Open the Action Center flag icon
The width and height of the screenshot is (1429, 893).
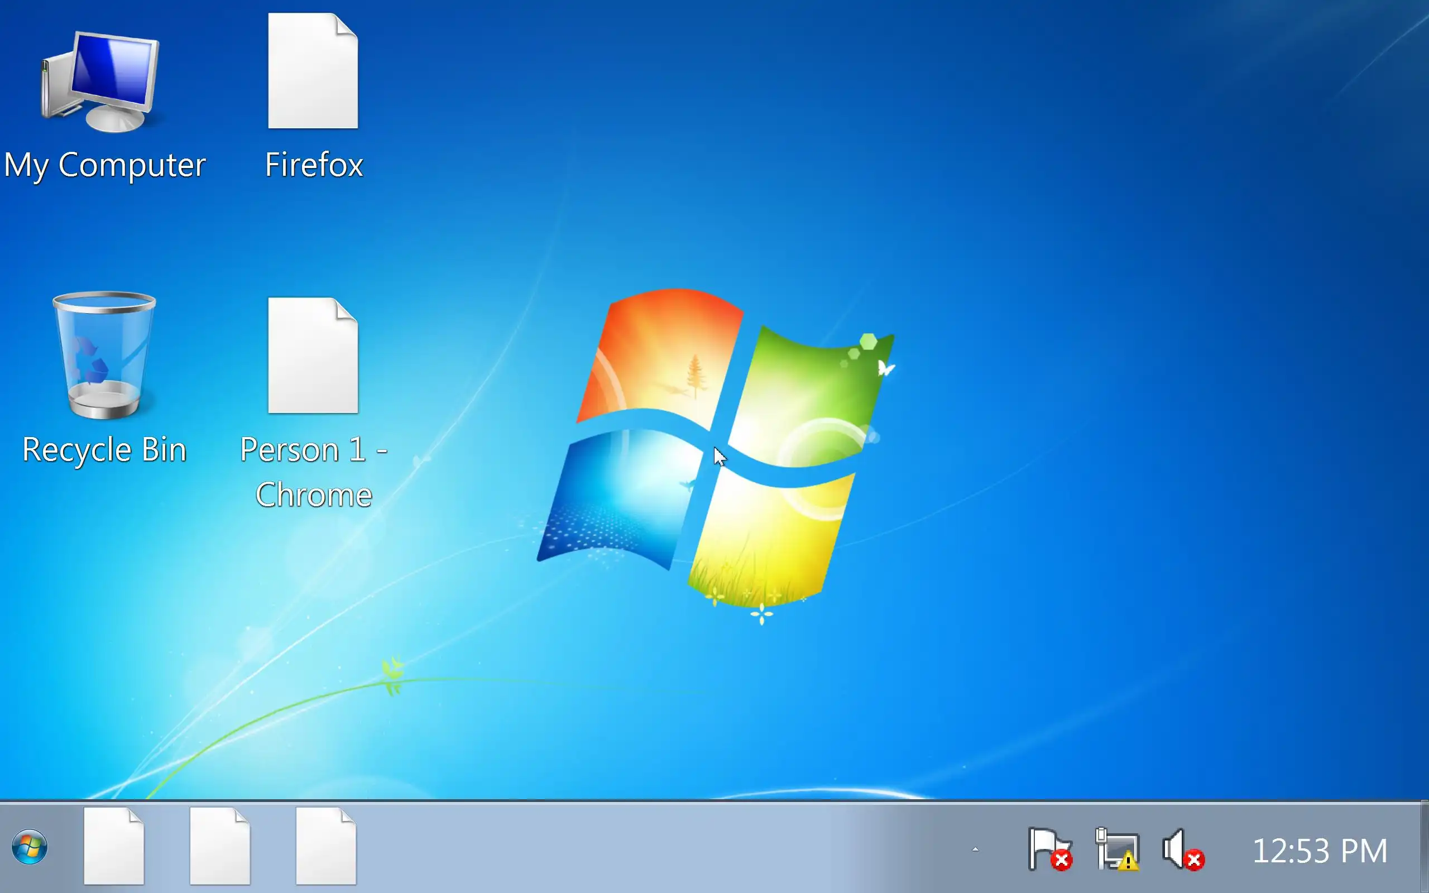point(1049,849)
